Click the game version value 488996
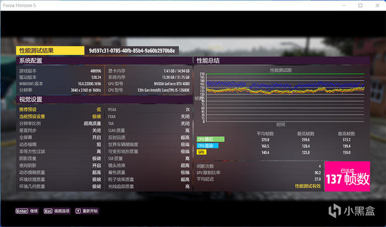Viewport: 386px width, 227px height. [95, 71]
